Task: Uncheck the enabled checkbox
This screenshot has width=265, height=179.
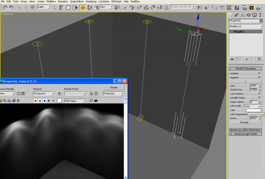Action: (259, 73)
